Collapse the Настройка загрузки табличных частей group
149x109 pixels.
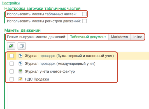(x=43, y=8)
